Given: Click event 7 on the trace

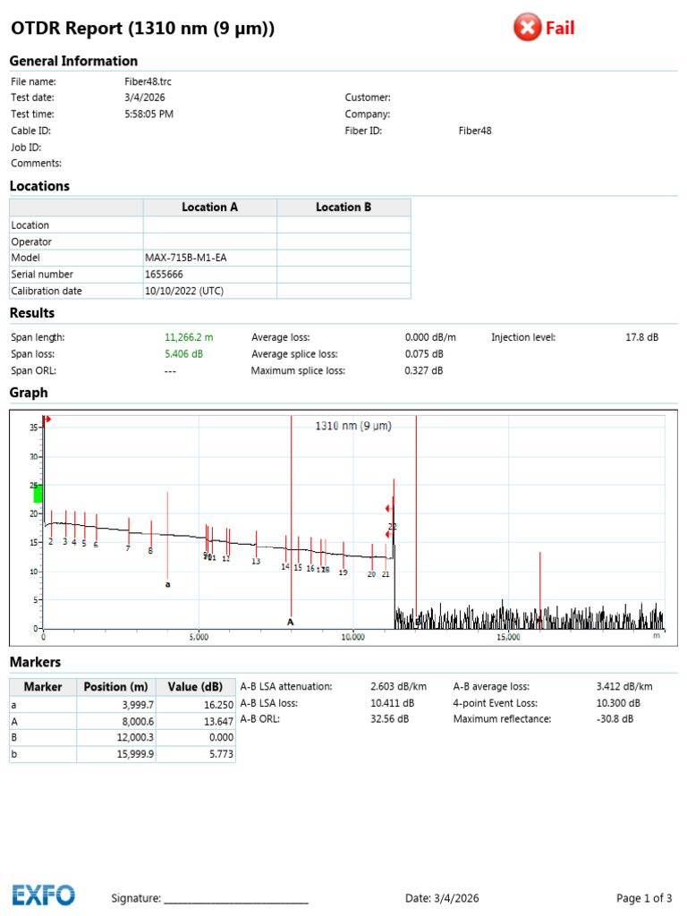Looking at the screenshot, I should [128, 548].
